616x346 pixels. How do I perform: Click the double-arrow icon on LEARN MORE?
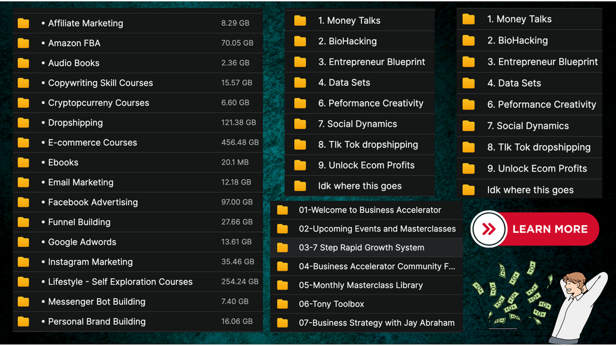point(489,229)
